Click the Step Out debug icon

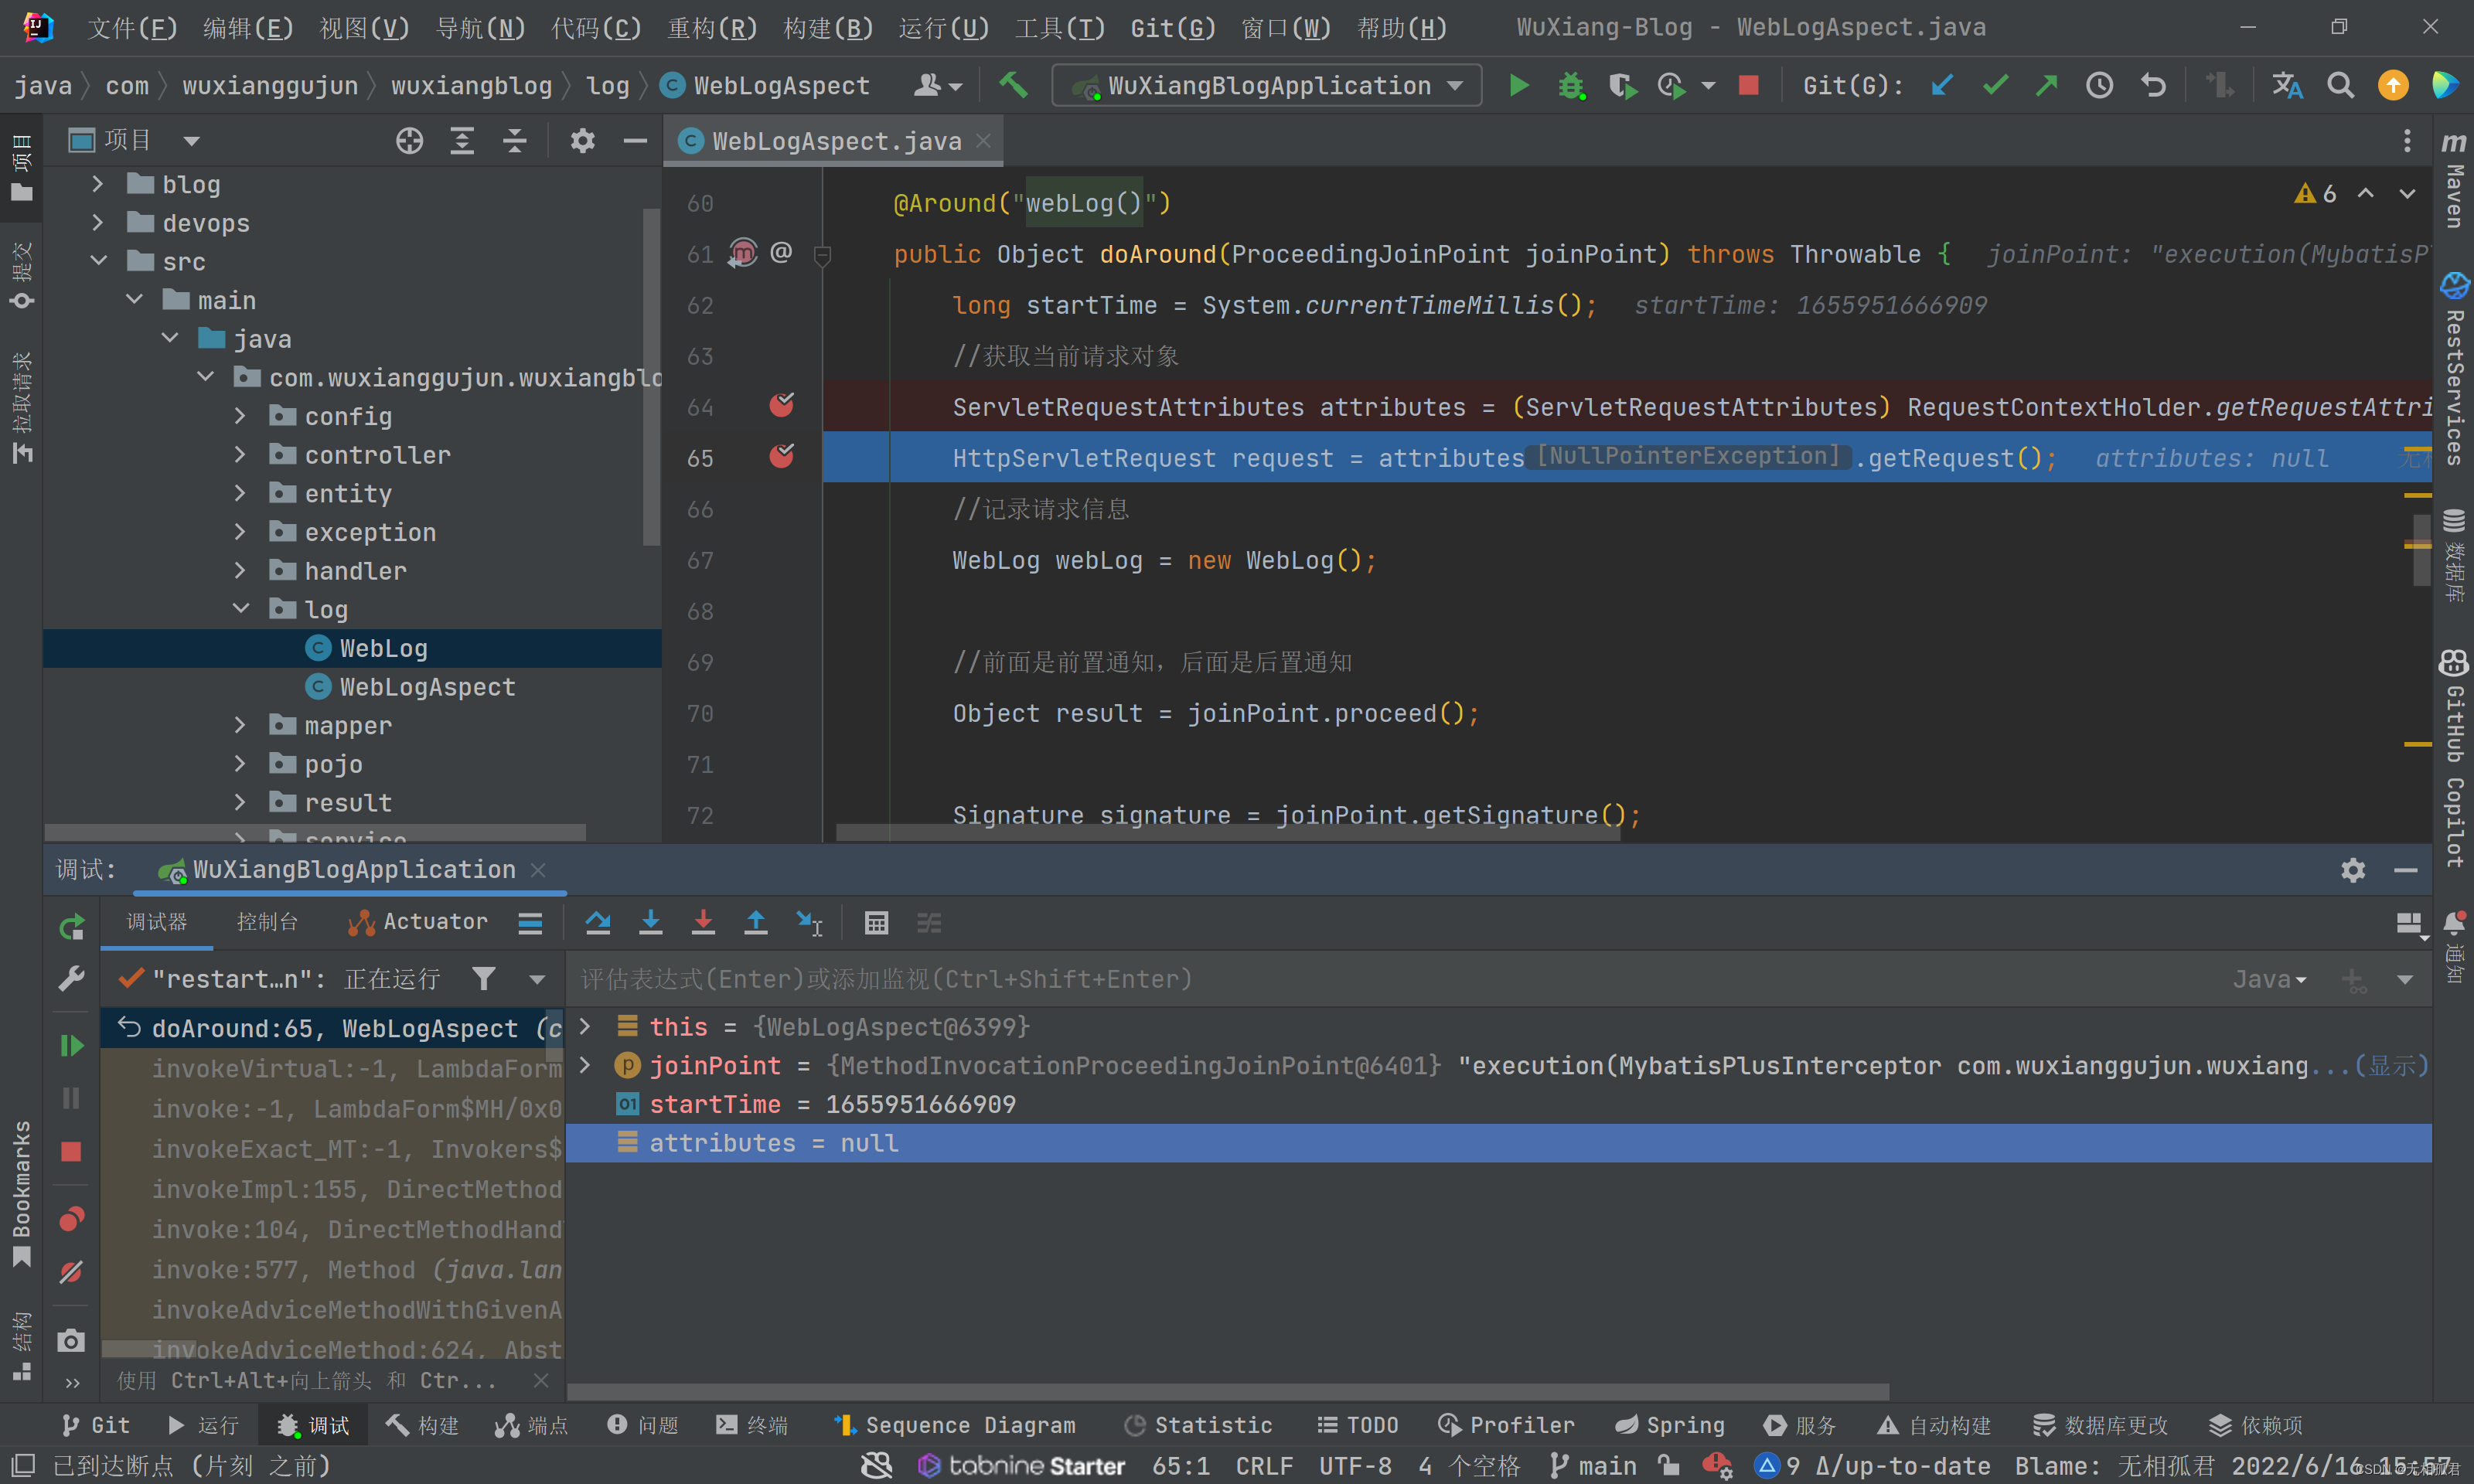tap(756, 922)
